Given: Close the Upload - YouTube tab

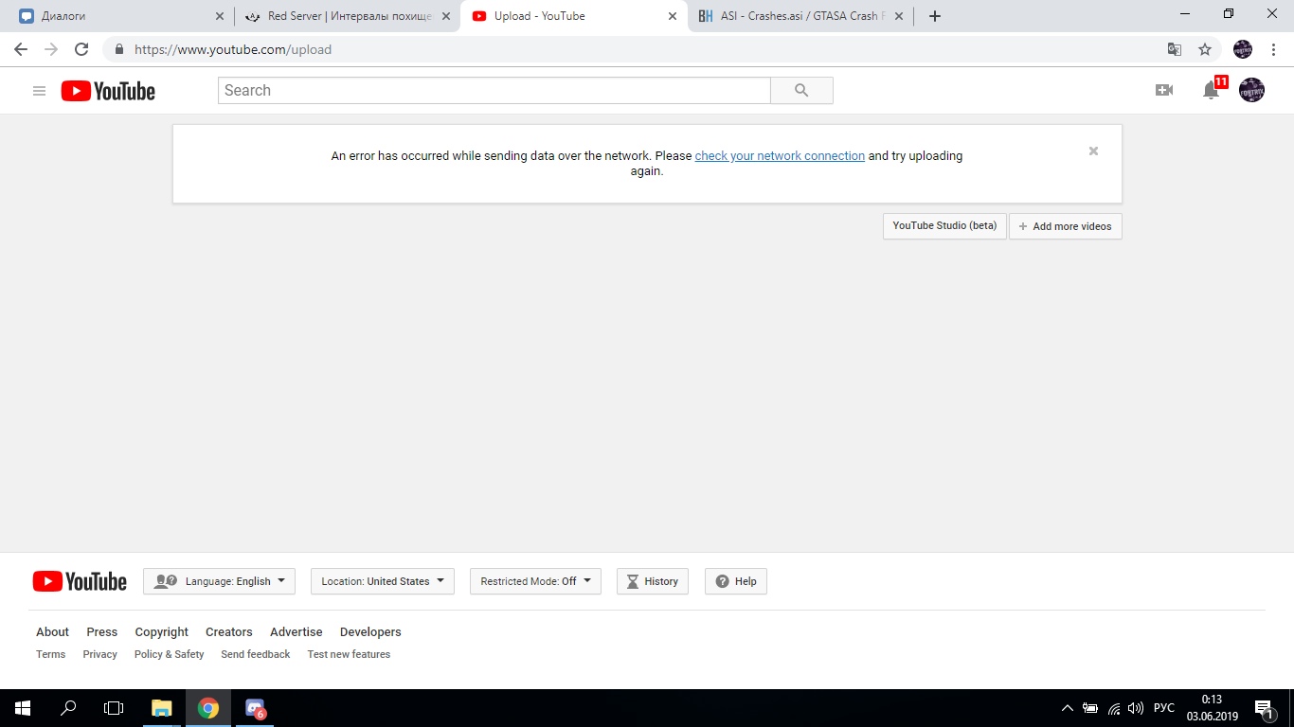Looking at the screenshot, I should (673, 16).
